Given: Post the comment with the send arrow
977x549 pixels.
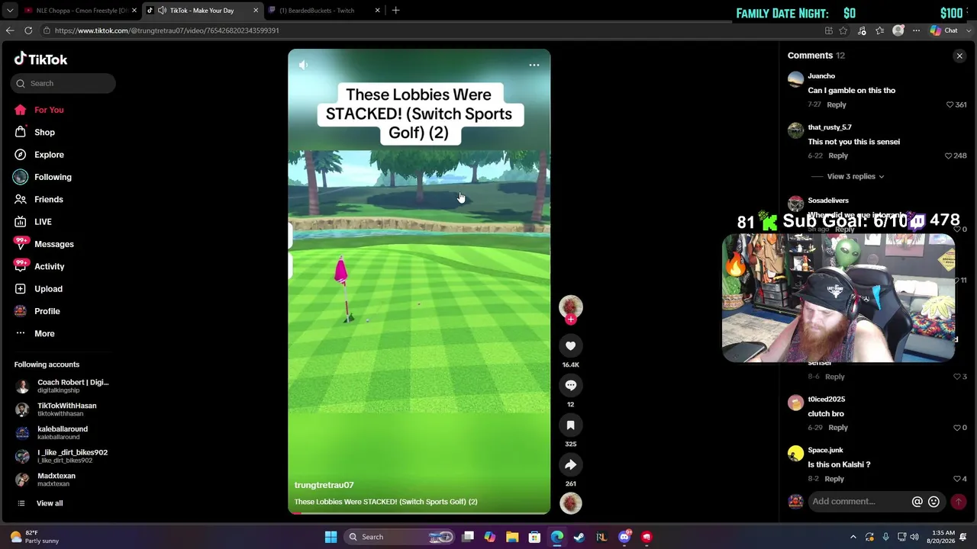Looking at the screenshot, I should (x=958, y=502).
